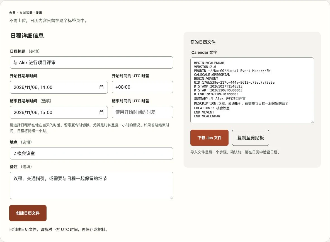Click the 日程标题 input with Alex text
Image resolution: width=330 pixels, height=242 pixels.
[x=91, y=62]
